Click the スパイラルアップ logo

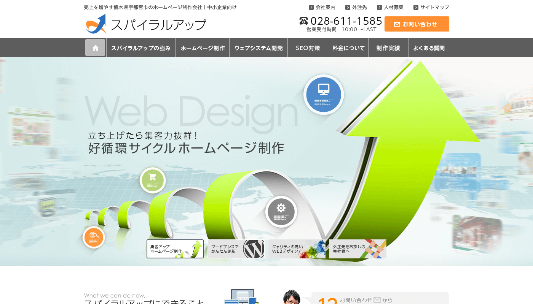click(x=145, y=24)
